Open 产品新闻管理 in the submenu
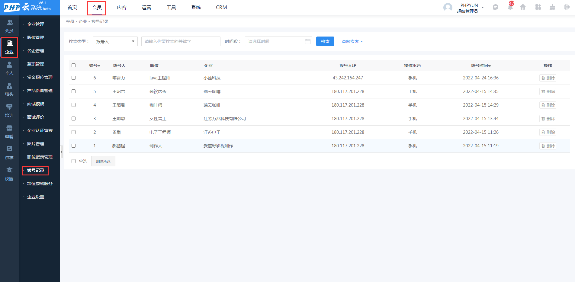Viewport: 575px width, 282px height. 40,91
